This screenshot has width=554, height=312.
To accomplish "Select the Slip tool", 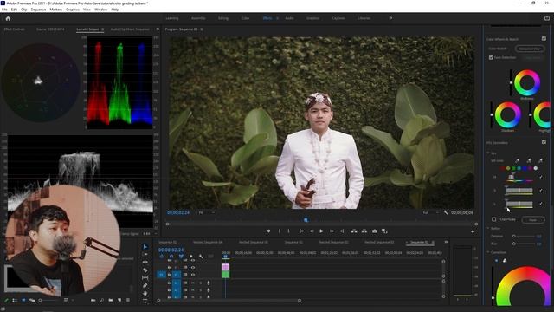I will (145, 277).
